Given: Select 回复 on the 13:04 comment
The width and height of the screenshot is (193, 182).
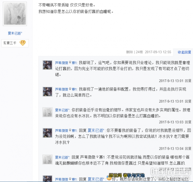Looking at the screenshot, I should [x=188, y=149].
